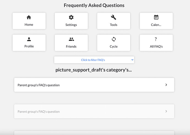This screenshot has width=190, height=135.
Task: Select the Settings category label
Action: pyautogui.click(x=71, y=25)
